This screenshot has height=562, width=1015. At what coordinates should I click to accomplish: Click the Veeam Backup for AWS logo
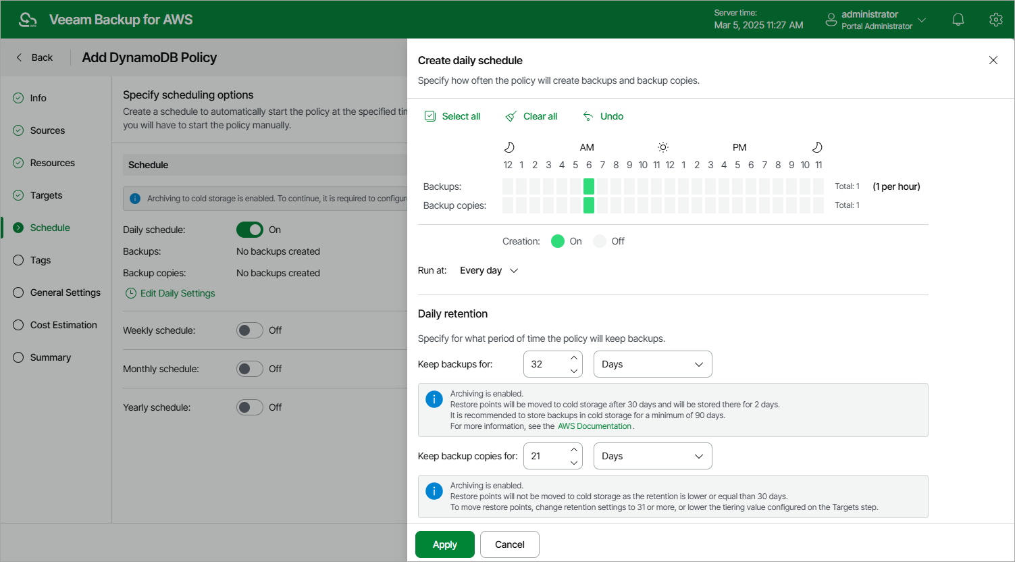pos(27,19)
